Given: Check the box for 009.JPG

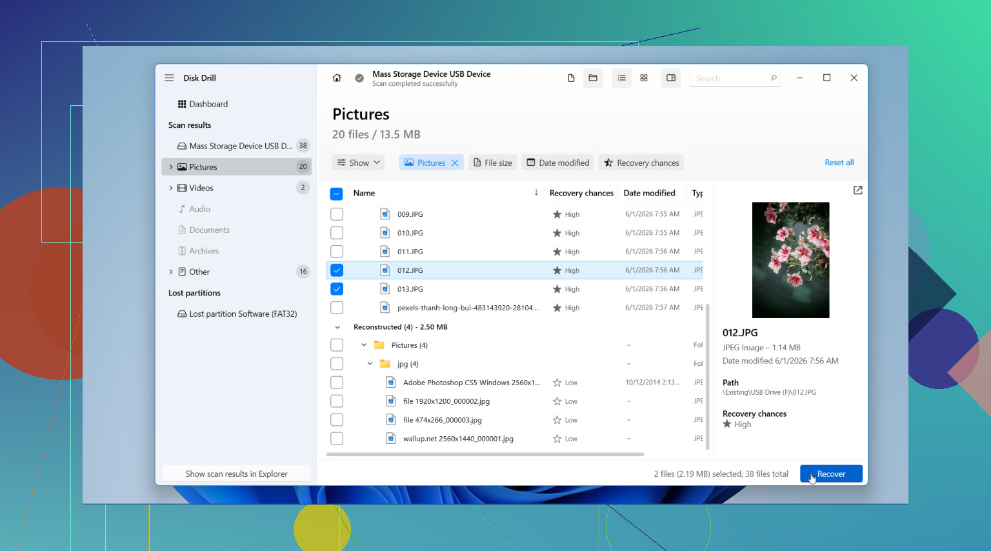Looking at the screenshot, I should point(337,214).
